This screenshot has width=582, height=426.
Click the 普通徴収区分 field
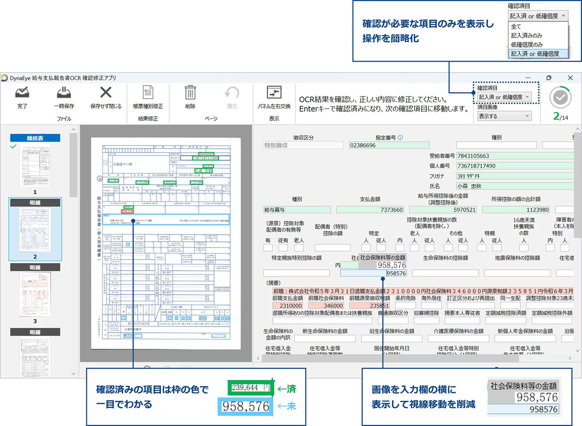[x=393, y=321]
